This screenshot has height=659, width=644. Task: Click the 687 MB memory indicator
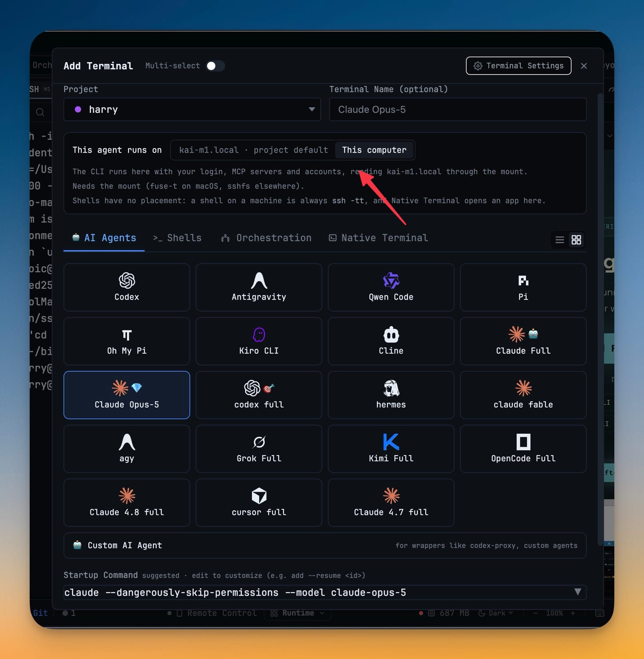(x=448, y=613)
